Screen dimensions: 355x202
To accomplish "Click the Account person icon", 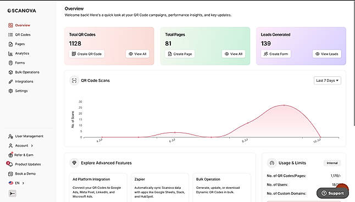I will point(10,145).
